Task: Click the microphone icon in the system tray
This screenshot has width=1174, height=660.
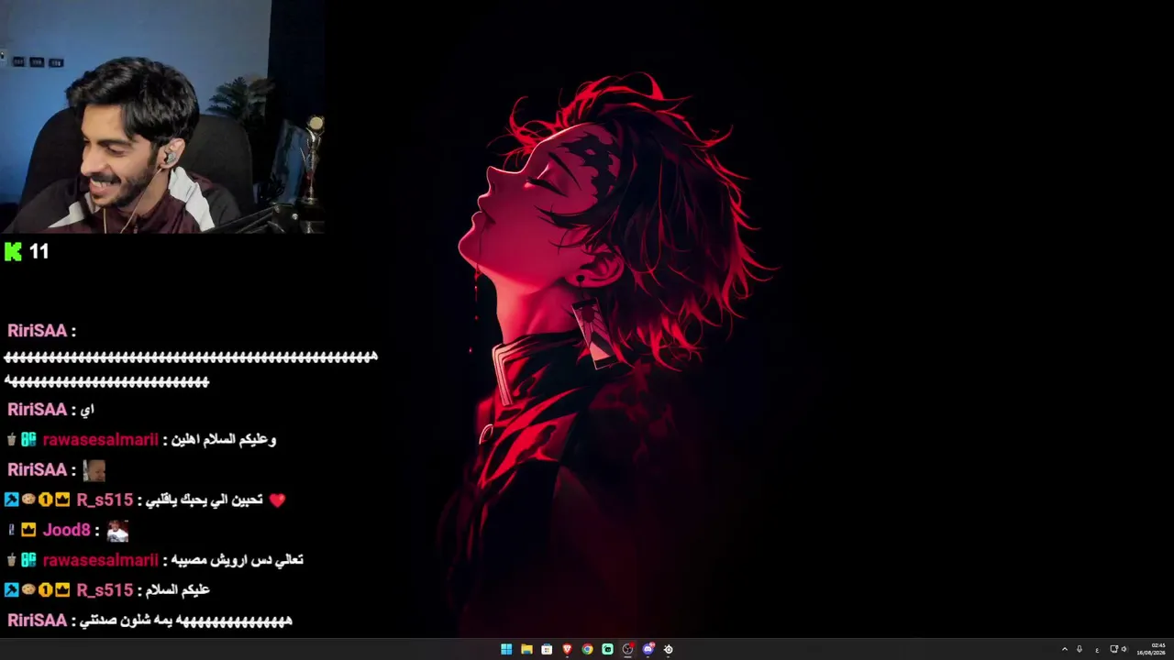Action: (x=1080, y=649)
